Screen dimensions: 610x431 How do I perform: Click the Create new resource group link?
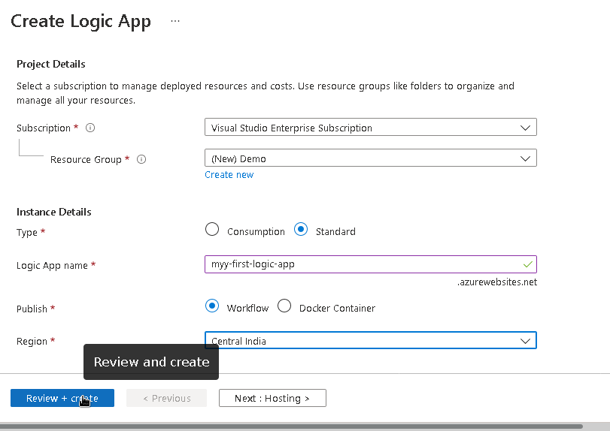[x=229, y=175]
